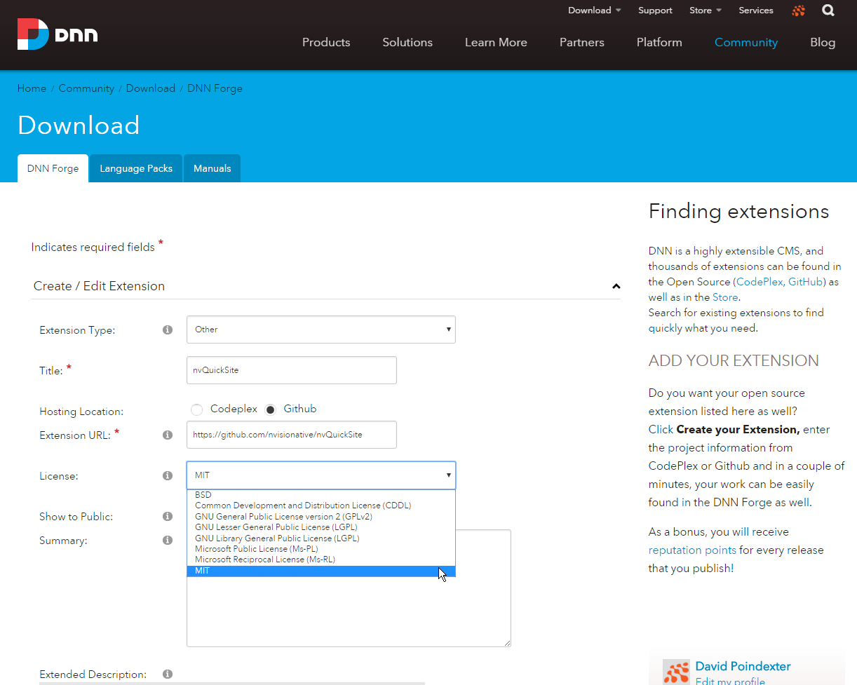Click info icon next to Extension URL
The image size is (857, 685).
[x=168, y=435]
